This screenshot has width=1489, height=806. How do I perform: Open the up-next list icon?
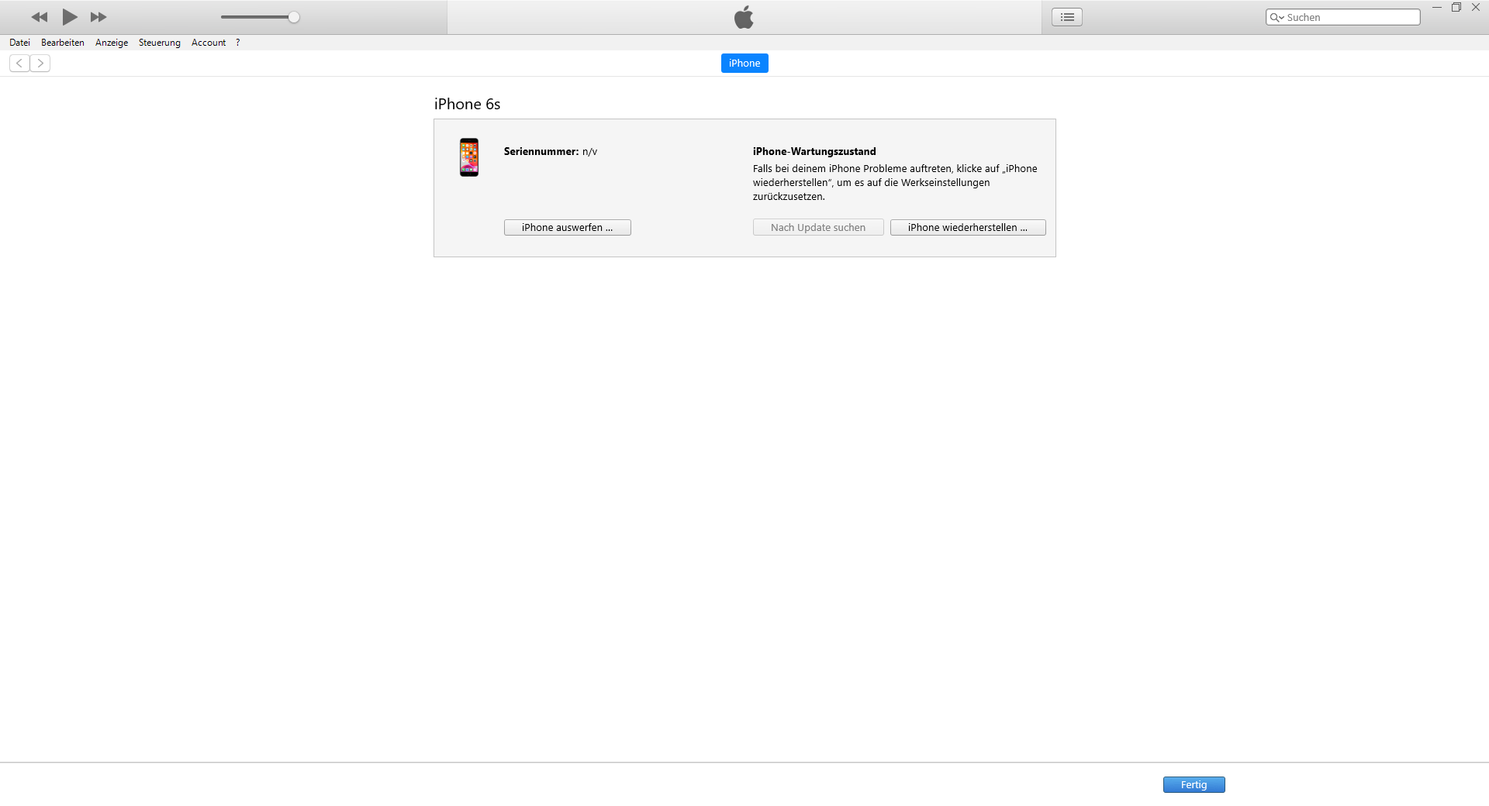point(1067,17)
